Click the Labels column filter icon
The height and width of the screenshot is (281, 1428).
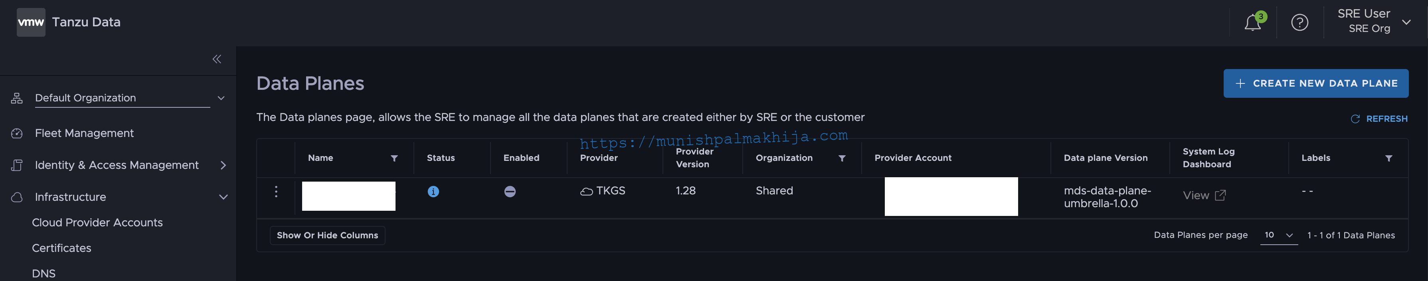[1388, 158]
